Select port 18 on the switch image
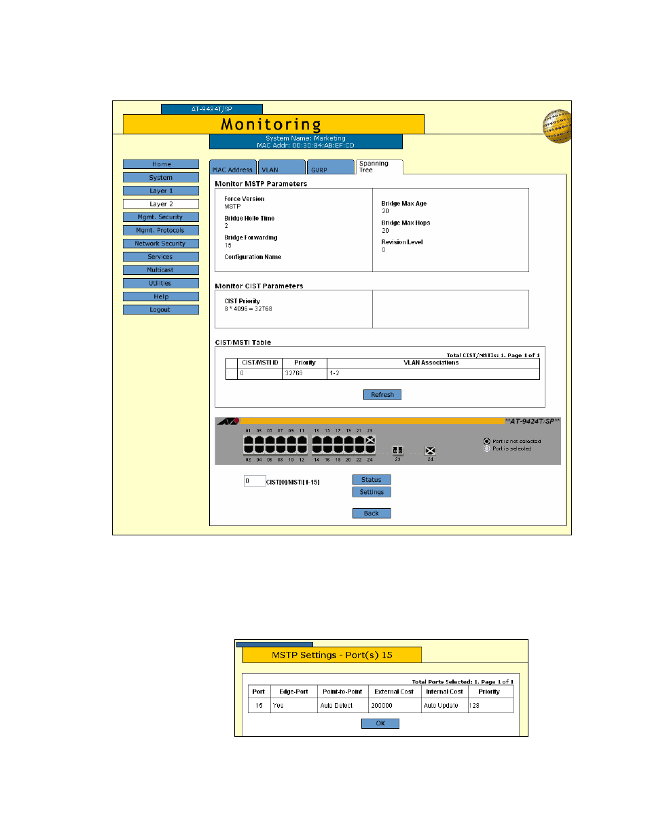The image size is (648, 838). [338, 449]
